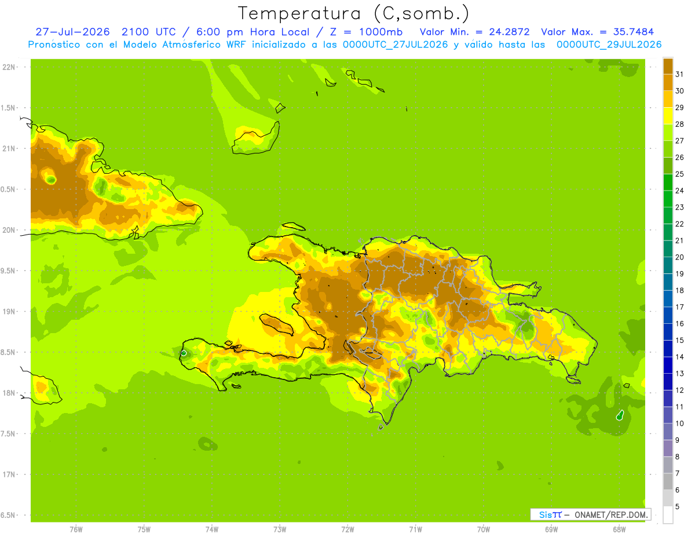Select the "0000UTC_27JUL2026" initialization time
Viewport: 695px width, 537px height.
(393, 45)
